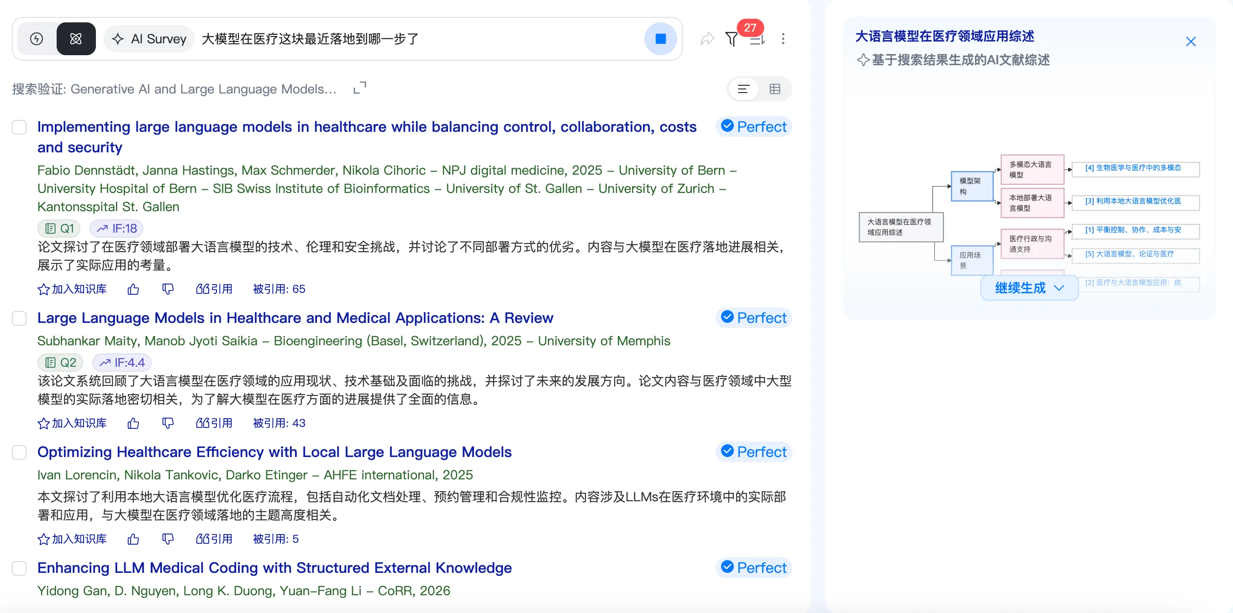Tick the checkbox for Optimizing Healthcare Efficiency paper
The width and height of the screenshot is (1233, 613).
pyautogui.click(x=19, y=452)
